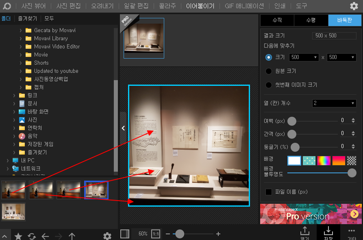Switch to the 콜라주 tab
Image resolution: width=363 pixels, height=240 pixels.
coord(167,6)
